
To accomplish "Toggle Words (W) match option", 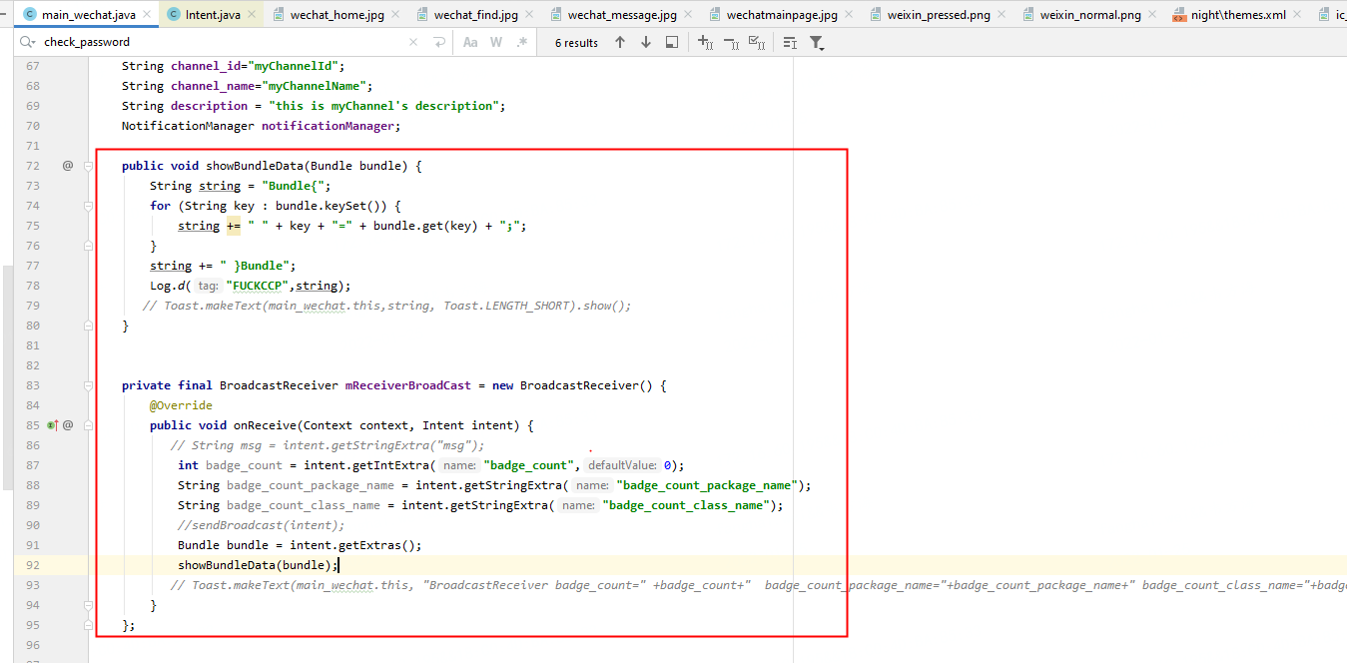I will coord(496,42).
